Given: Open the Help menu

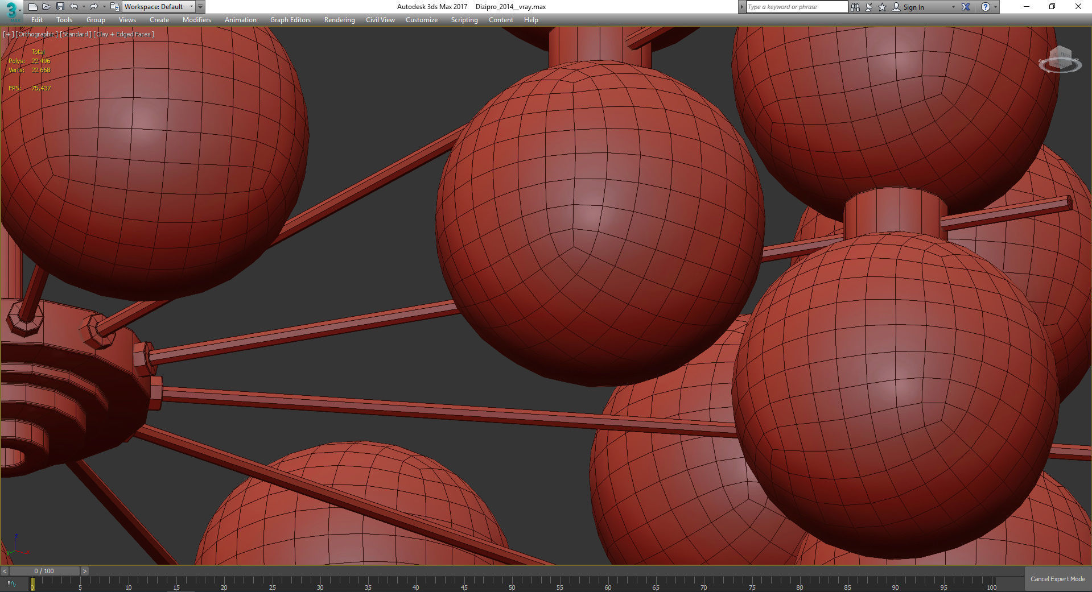Looking at the screenshot, I should coord(531,20).
